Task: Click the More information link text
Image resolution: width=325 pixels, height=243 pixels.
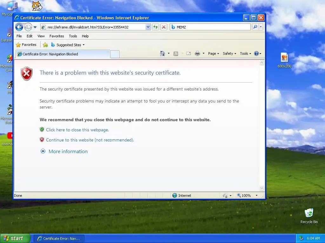Action: [x=68, y=152]
